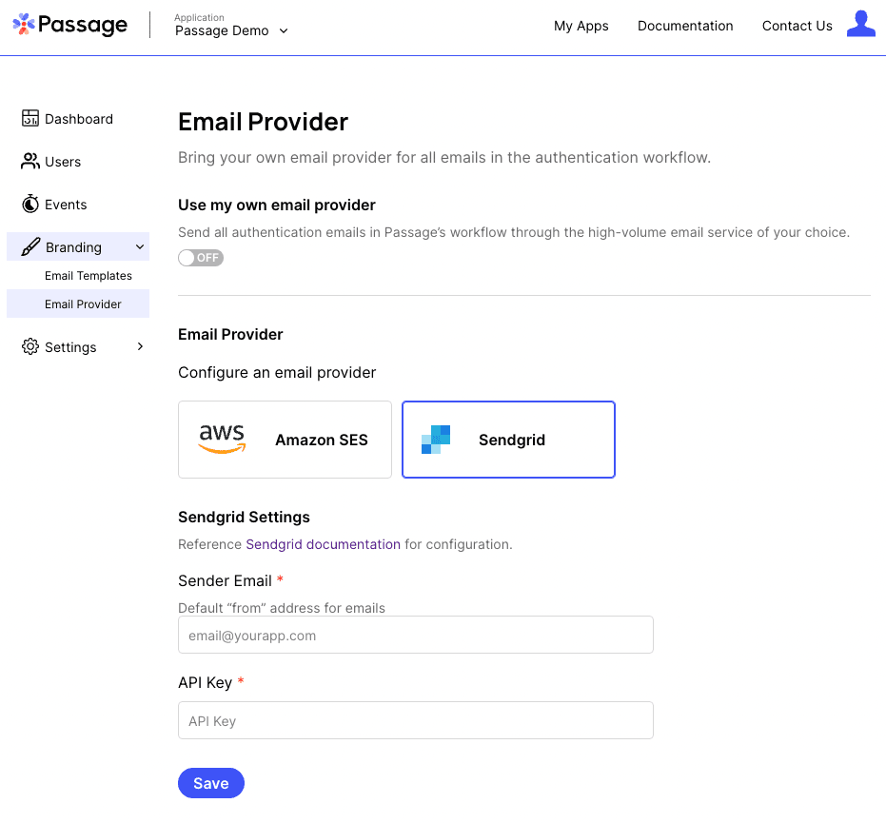886x823 pixels.
Task: Click the Passage logo icon
Action: tap(21, 24)
